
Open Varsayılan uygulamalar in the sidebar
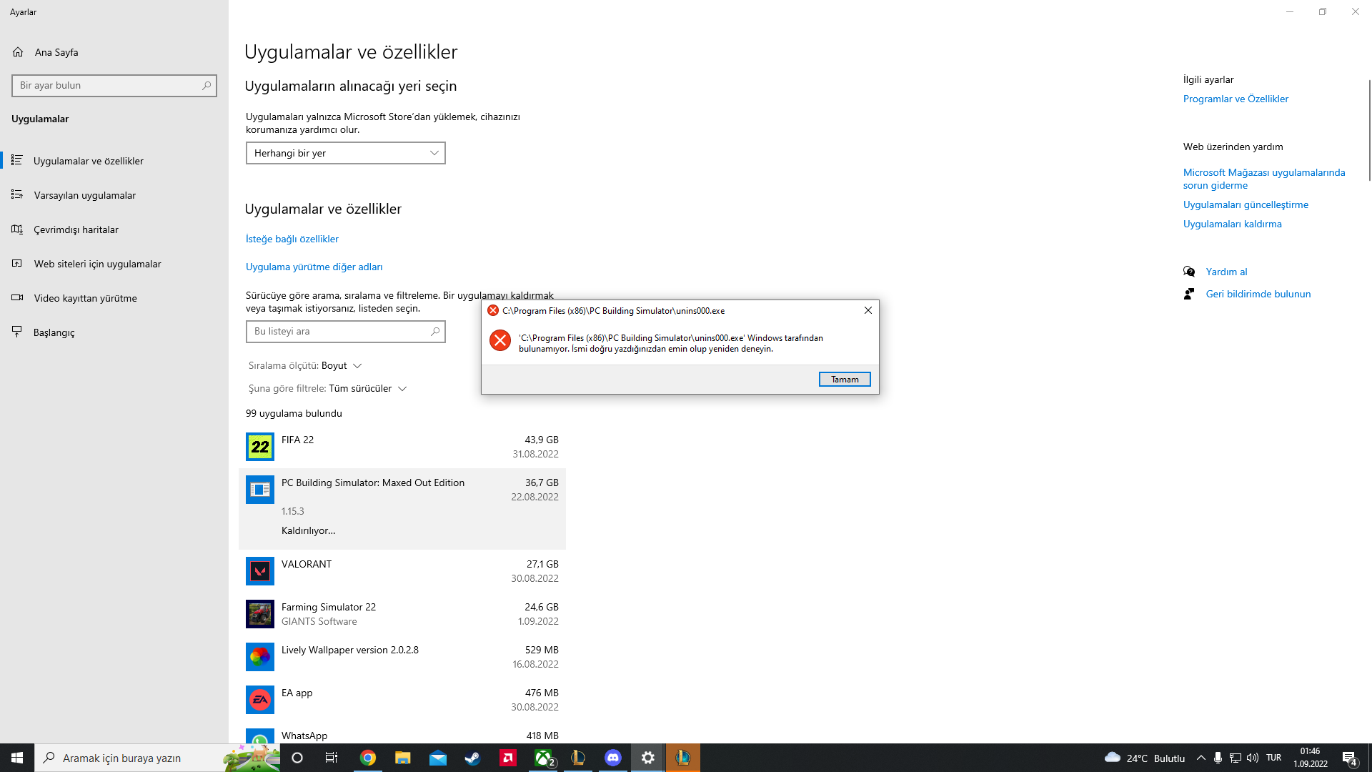click(84, 195)
